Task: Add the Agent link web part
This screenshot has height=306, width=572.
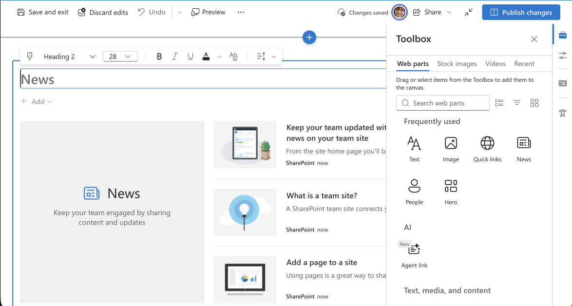Action: pyautogui.click(x=414, y=255)
